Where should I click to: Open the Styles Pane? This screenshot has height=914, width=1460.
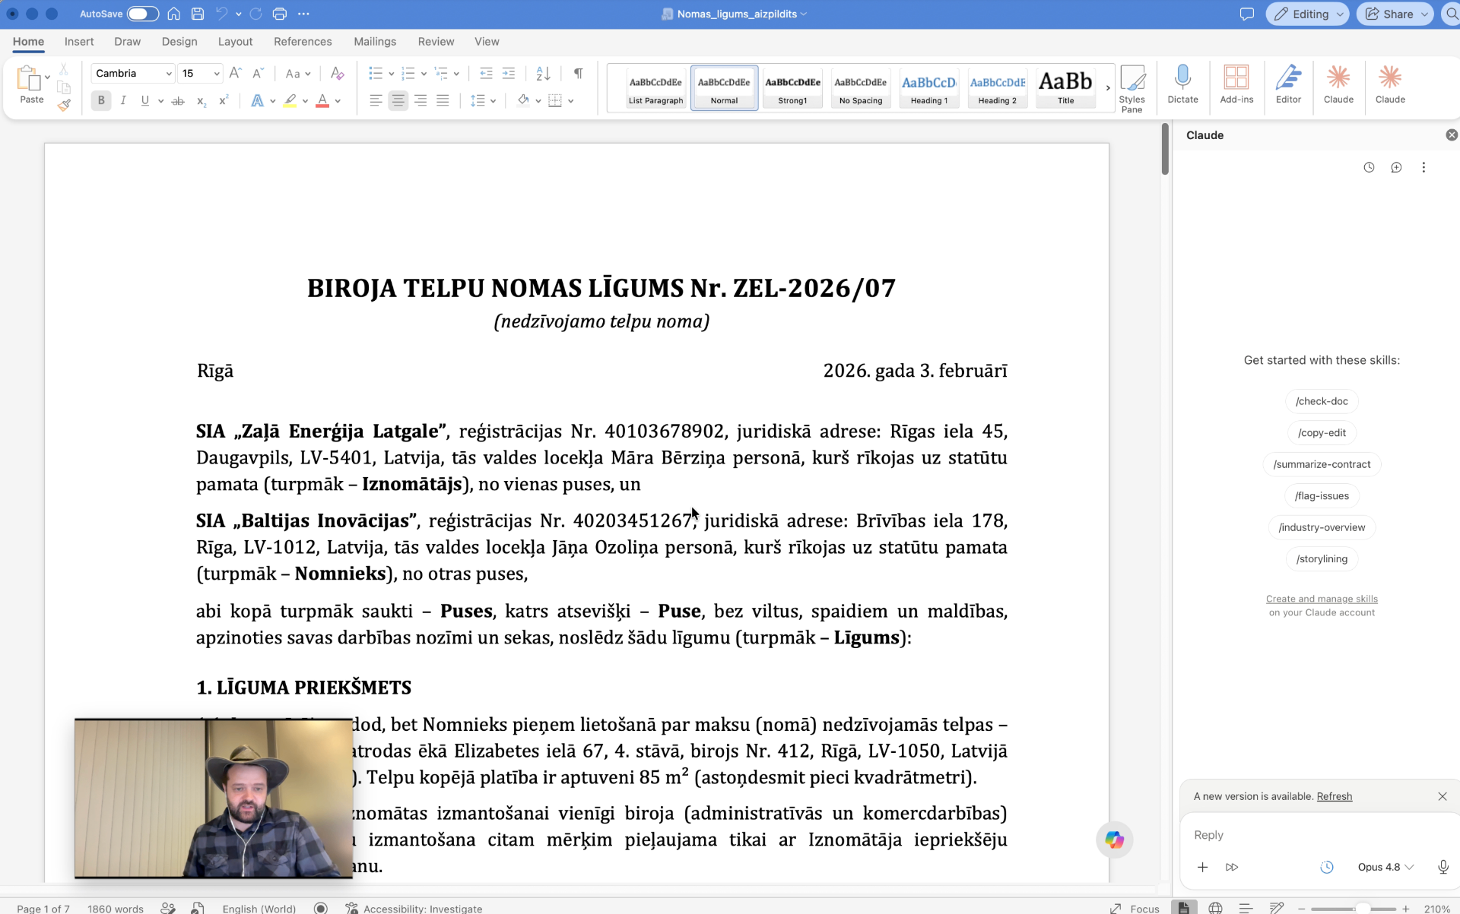pyautogui.click(x=1131, y=89)
